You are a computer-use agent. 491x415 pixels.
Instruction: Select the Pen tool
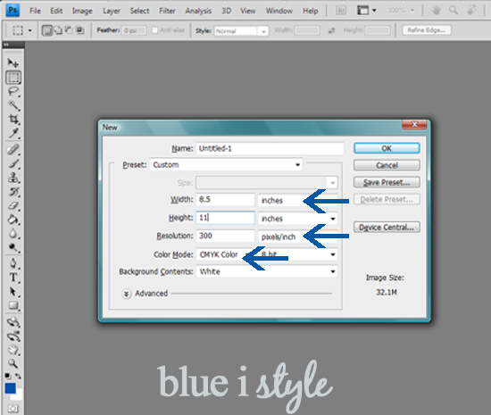(13, 263)
